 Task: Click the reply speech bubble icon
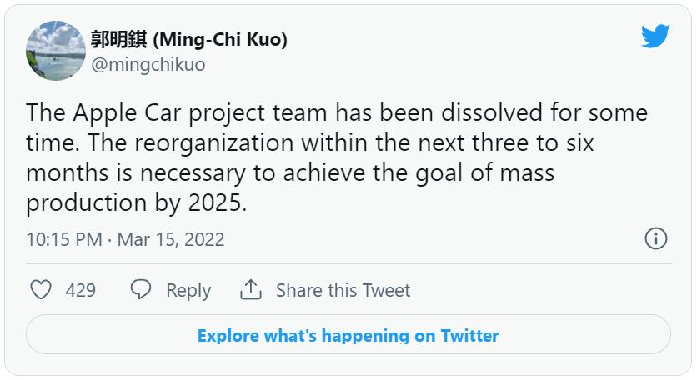(141, 290)
